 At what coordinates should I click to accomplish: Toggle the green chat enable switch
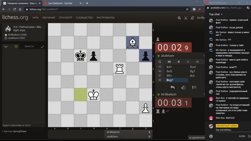point(16,46)
